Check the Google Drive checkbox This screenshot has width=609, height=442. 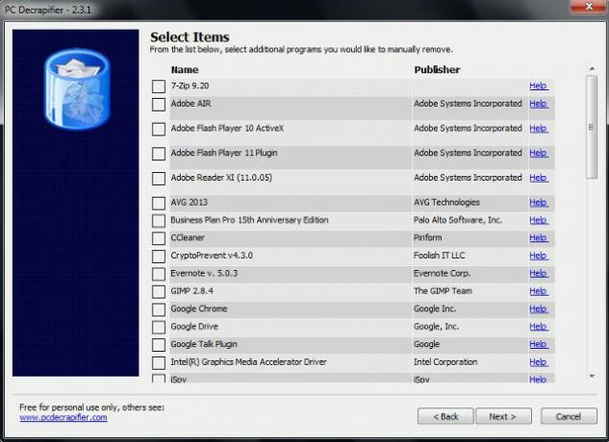tap(159, 327)
